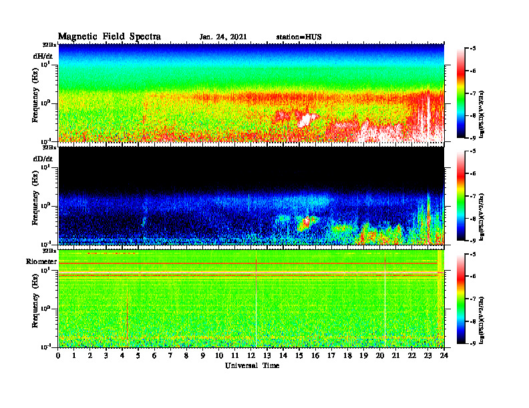Click hour label "3" on time axis

(x=106, y=355)
